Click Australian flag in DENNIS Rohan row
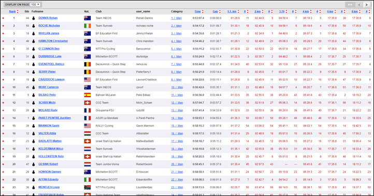Image resolution: width=374 pixels, height=196 pixels. click(88, 18)
